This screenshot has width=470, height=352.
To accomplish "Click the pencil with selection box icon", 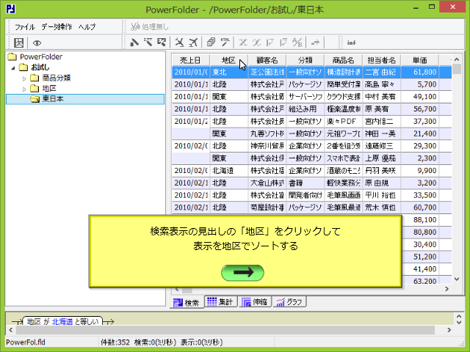I will (x=162, y=43).
